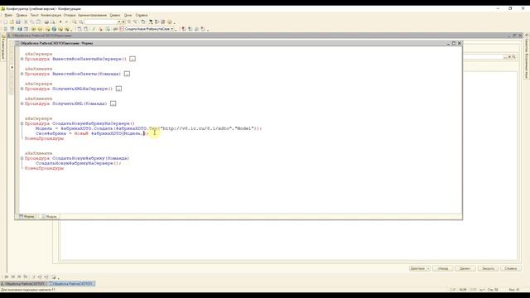Click the СвояФабрика code line

click(92, 133)
